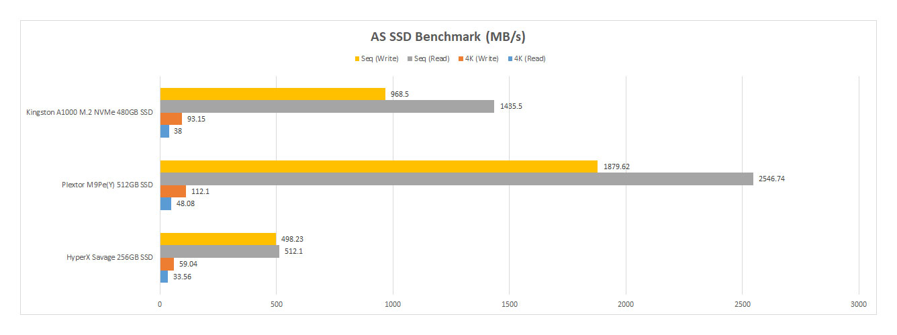Select the 93.15 data label

click(x=196, y=119)
